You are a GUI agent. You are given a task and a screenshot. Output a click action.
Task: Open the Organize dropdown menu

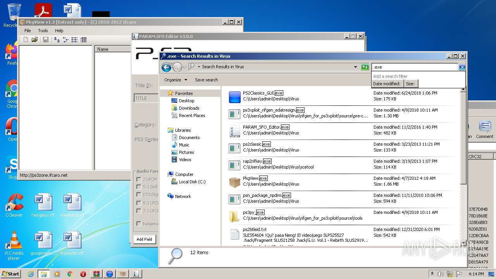(176, 80)
